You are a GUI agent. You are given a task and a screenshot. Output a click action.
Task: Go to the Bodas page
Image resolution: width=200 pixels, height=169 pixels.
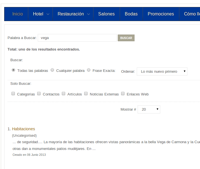(131, 14)
